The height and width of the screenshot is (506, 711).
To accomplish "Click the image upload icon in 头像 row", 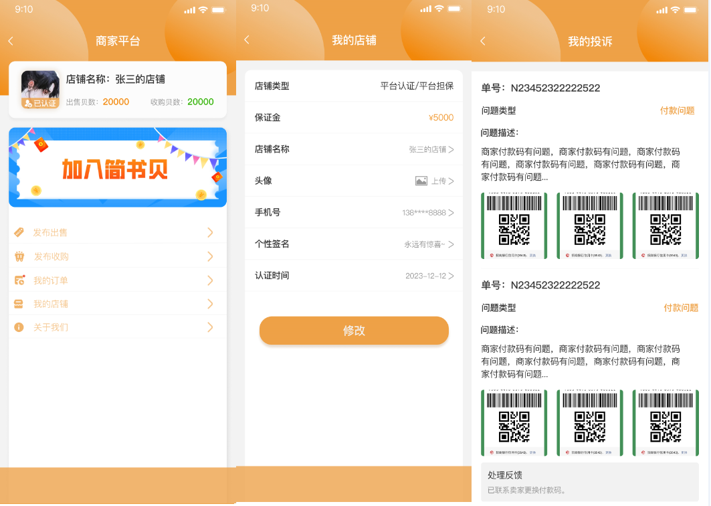I will point(421,181).
